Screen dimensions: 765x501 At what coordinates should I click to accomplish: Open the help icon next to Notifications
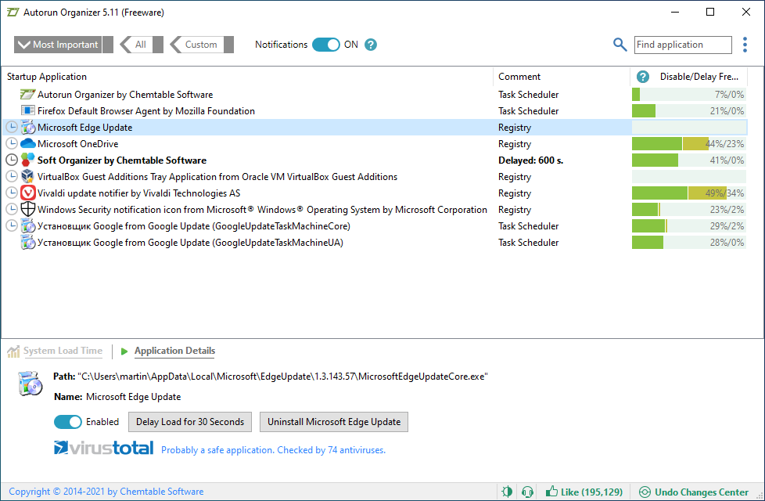371,45
